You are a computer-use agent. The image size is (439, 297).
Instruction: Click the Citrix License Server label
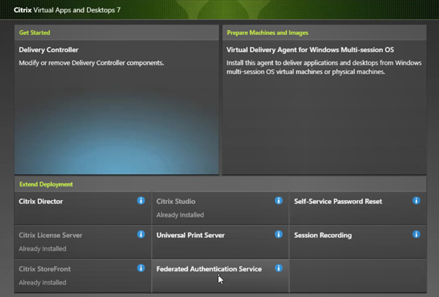tap(50, 235)
